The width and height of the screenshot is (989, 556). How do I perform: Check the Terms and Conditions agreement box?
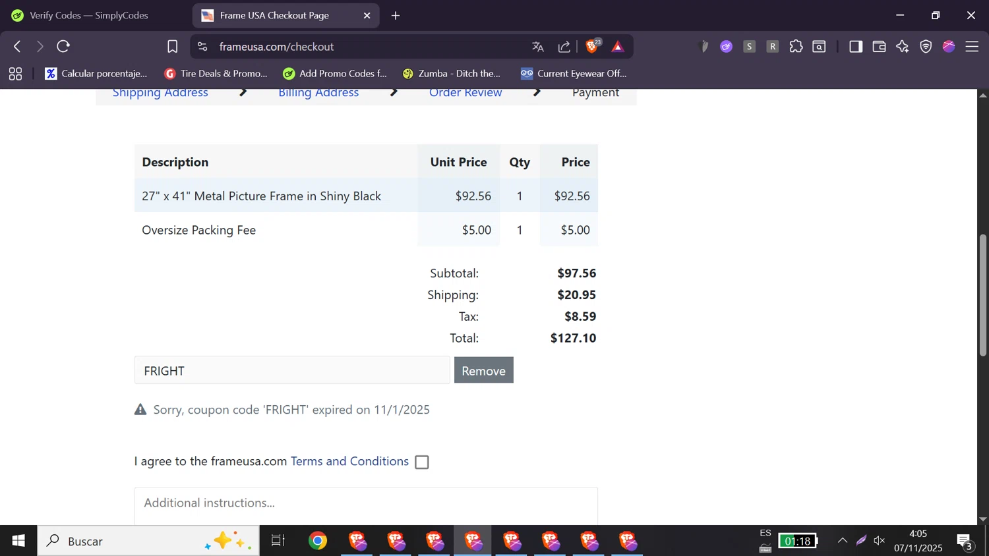(422, 462)
